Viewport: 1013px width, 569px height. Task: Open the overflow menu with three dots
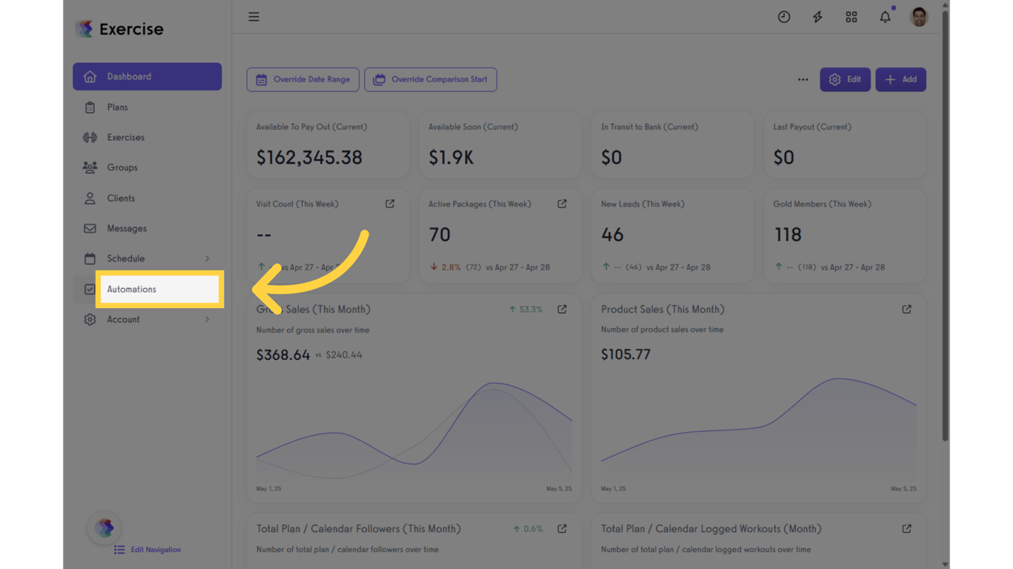(x=802, y=79)
